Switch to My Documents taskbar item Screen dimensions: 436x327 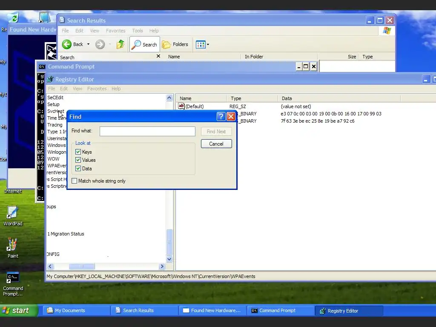(x=77, y=310)
